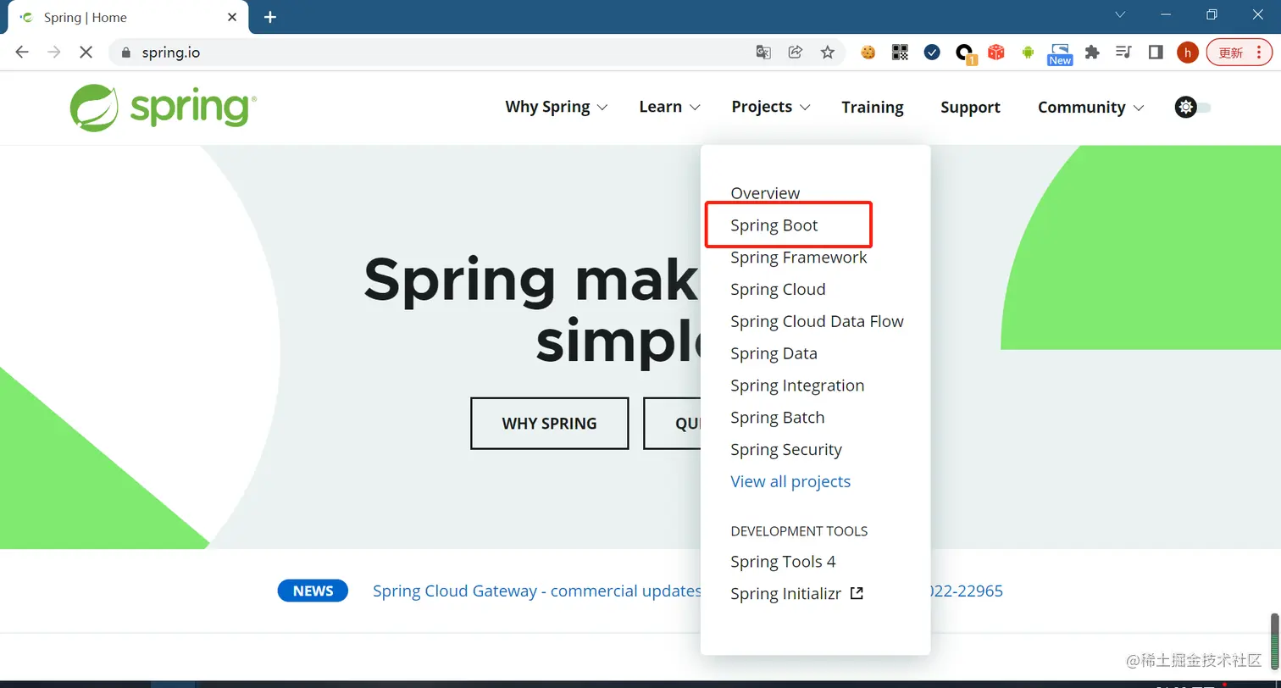Stop loading the spring.io page
Viewport: 1281px width, 688px height.
[86, 53]
